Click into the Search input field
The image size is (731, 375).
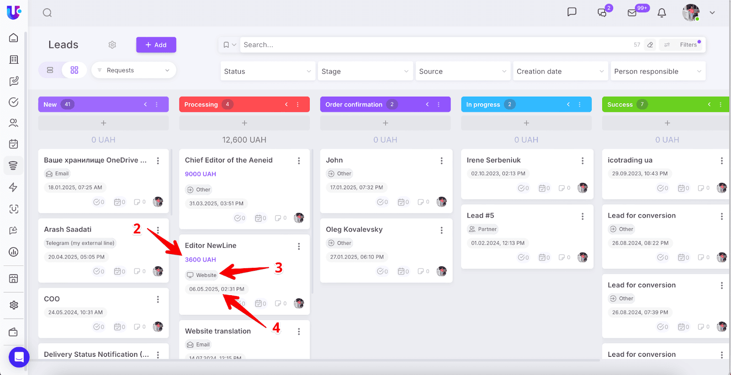coord(434,45)
